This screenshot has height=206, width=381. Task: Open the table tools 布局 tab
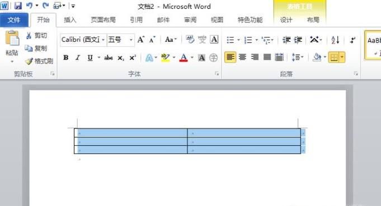[313, 20]
